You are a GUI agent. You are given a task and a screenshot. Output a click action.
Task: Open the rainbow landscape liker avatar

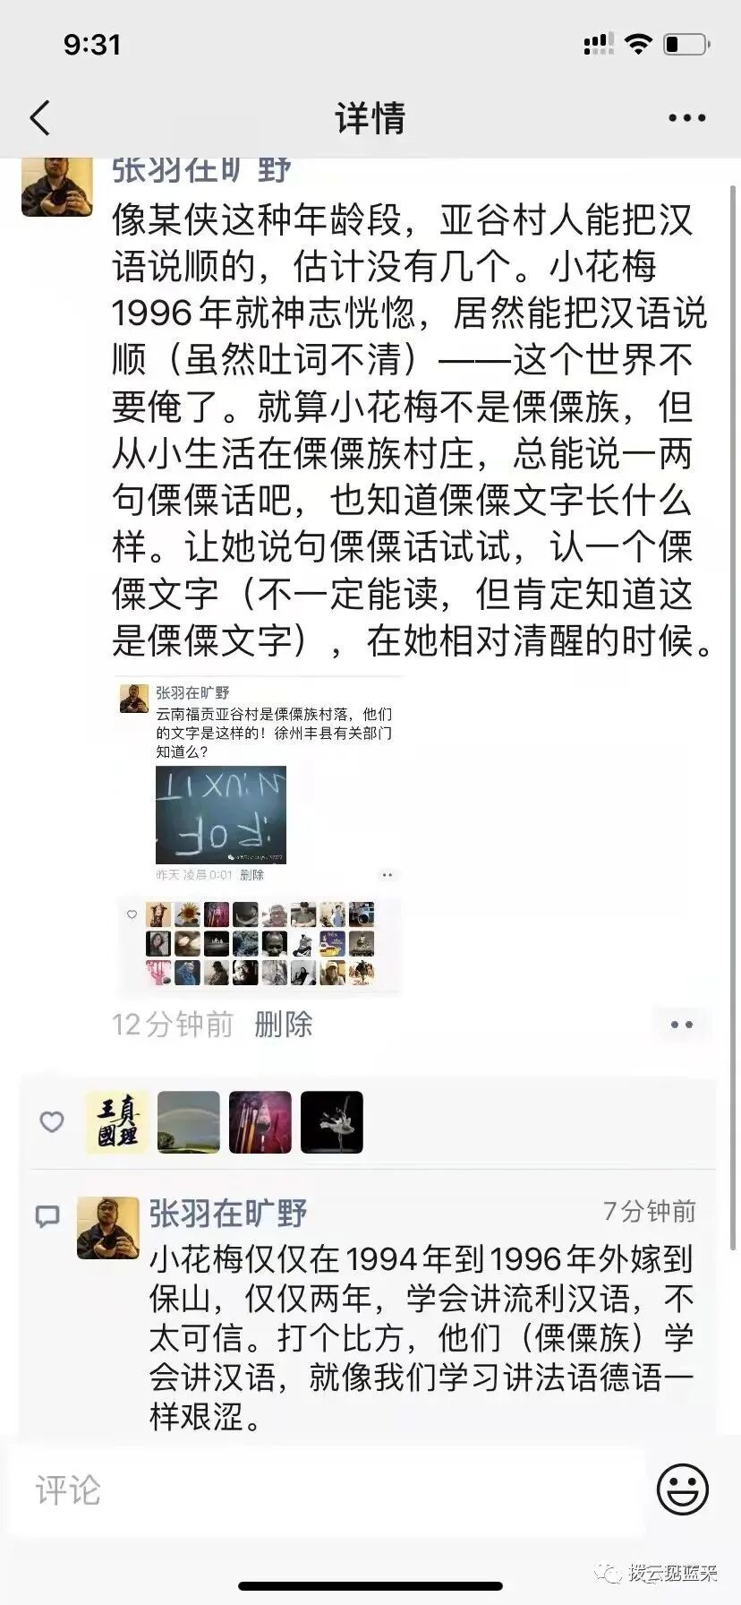tap(189, 1122)
